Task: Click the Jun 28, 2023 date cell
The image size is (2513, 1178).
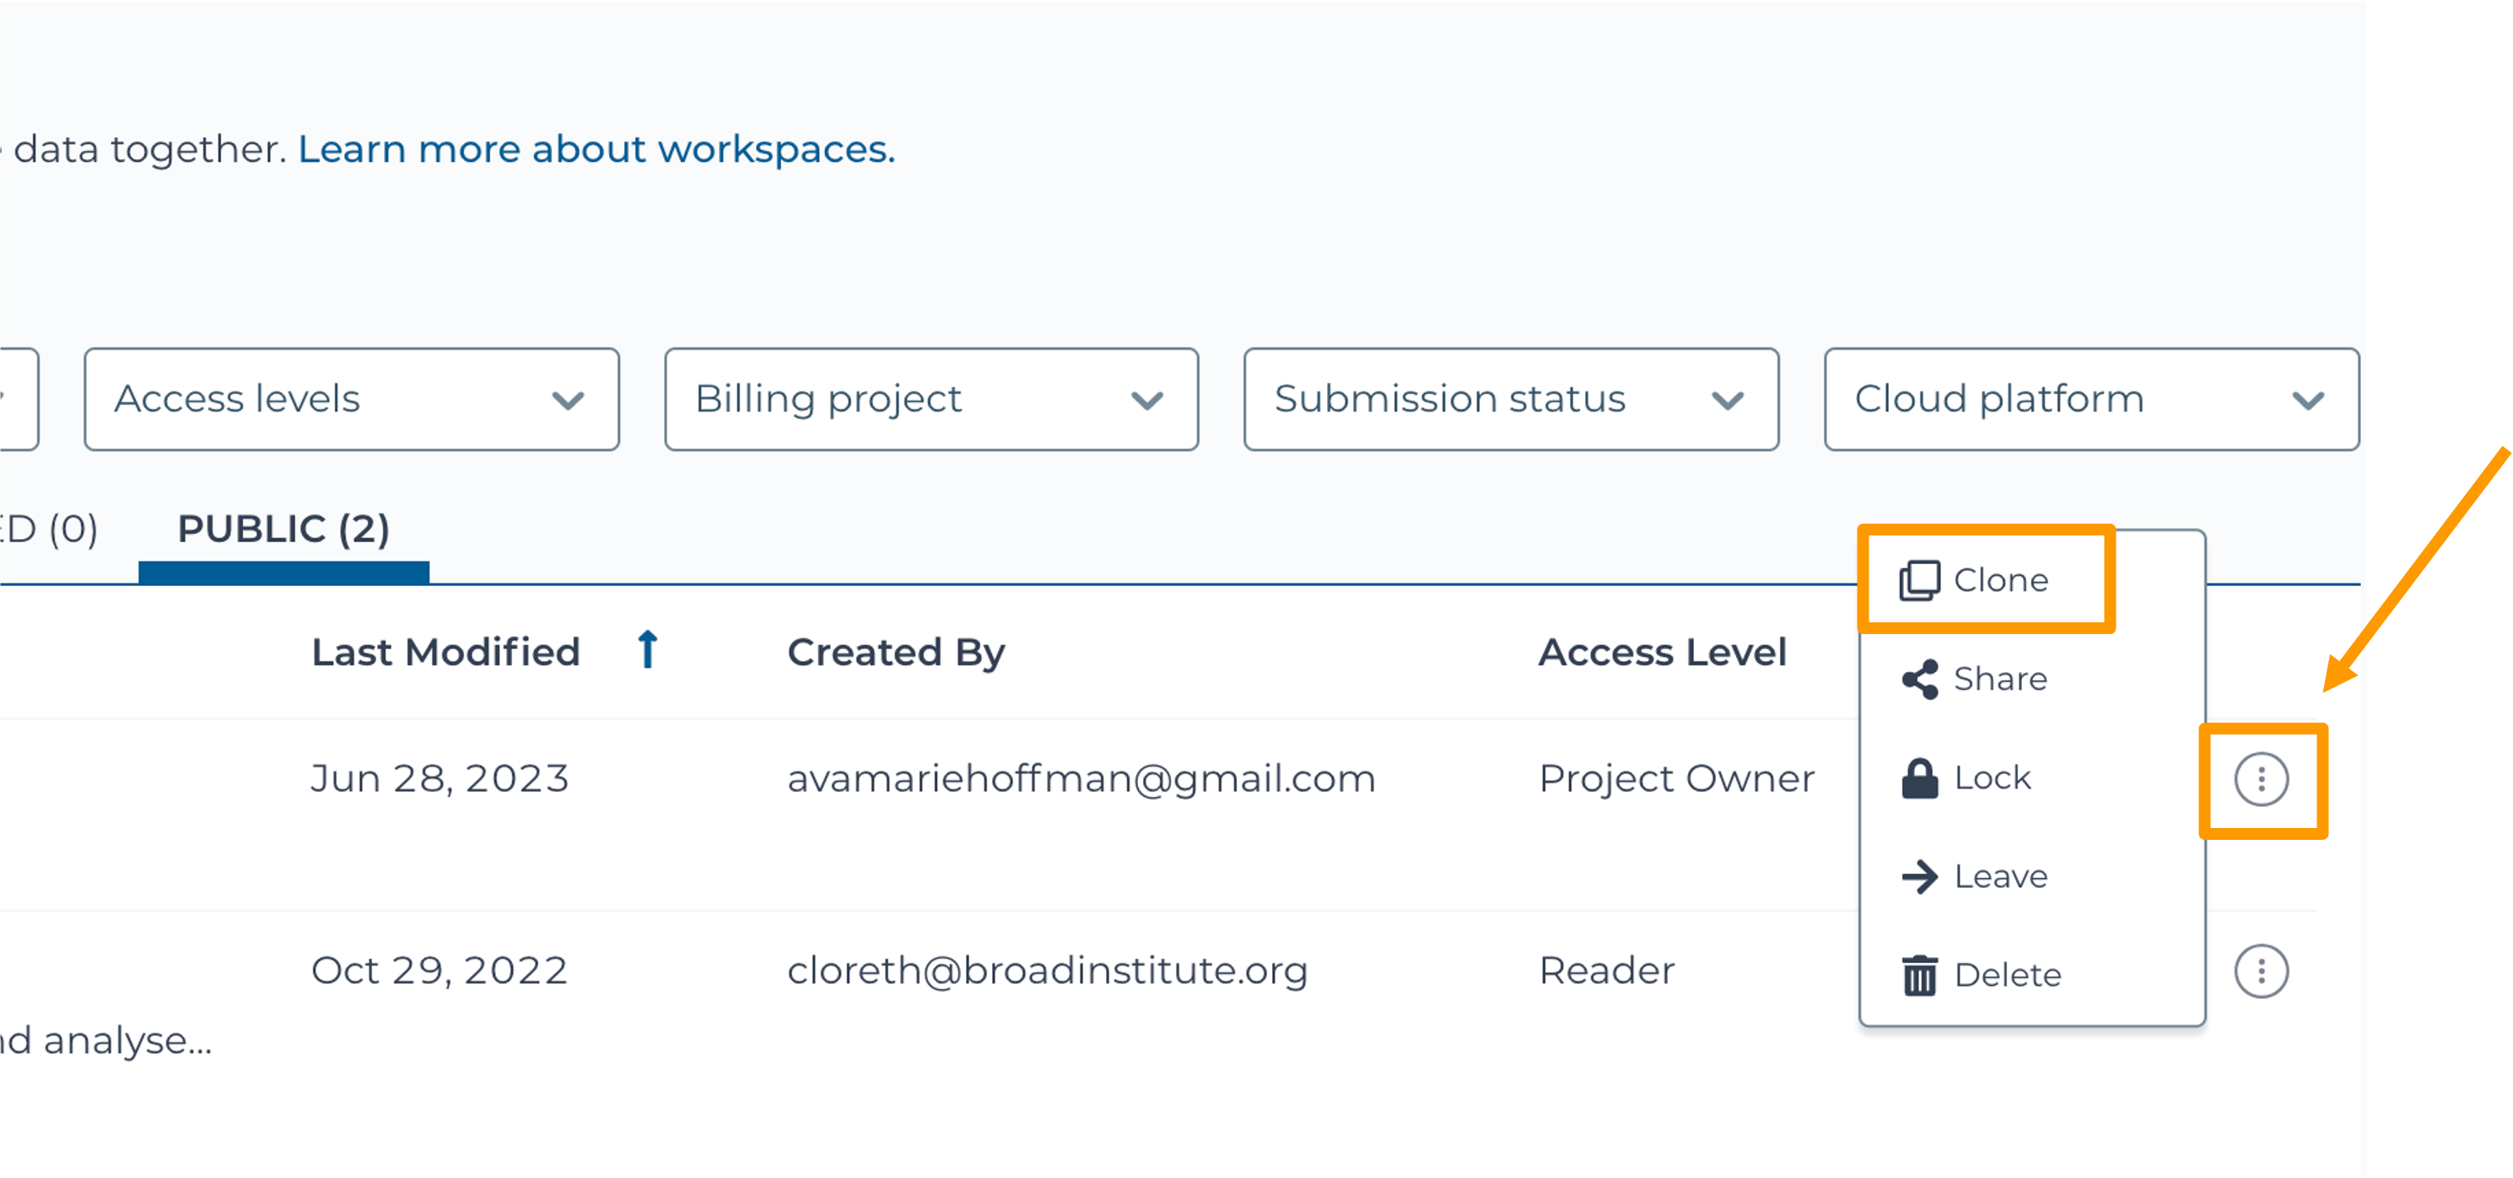Action: (440, 778)
